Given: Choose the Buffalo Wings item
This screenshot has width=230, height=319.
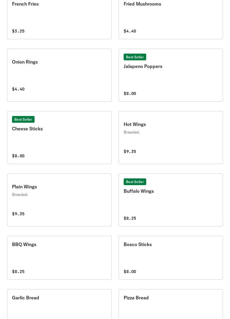Looking at the screenshot, I should coord(171,200).
